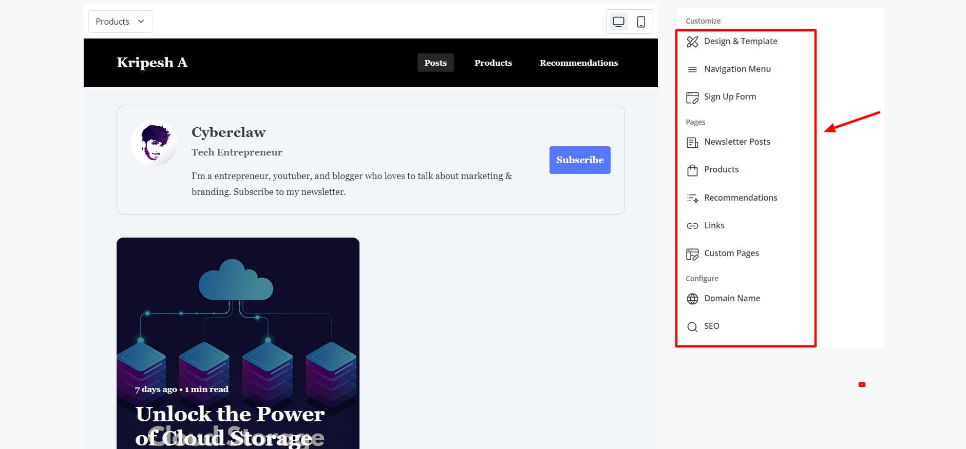Click the Recommendations sparkle list icon
Viewport: 966px width, 449px height.
point(692,198)
